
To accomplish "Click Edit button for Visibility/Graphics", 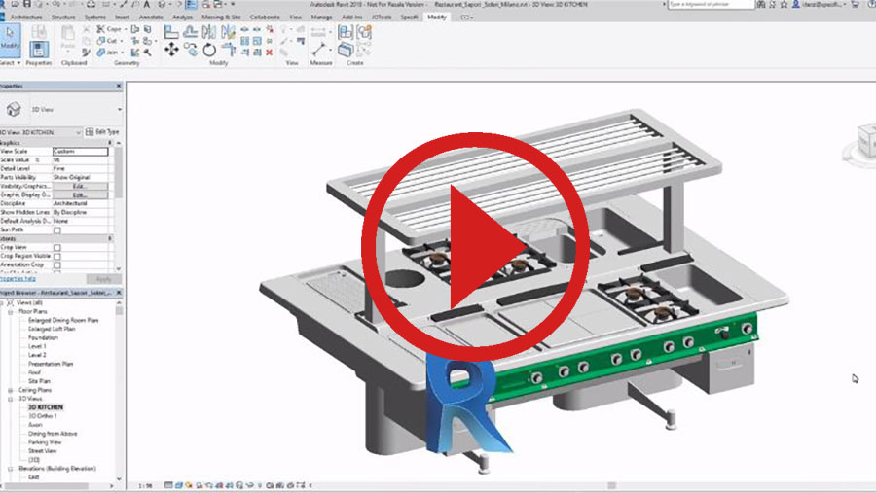I will pyautogui.click(x=80, y=186).
